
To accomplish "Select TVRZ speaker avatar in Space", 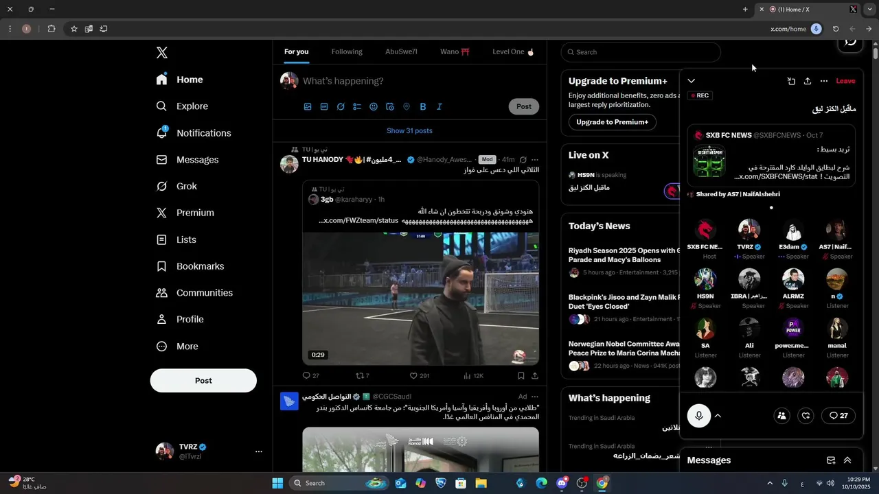I will point(749,230).
